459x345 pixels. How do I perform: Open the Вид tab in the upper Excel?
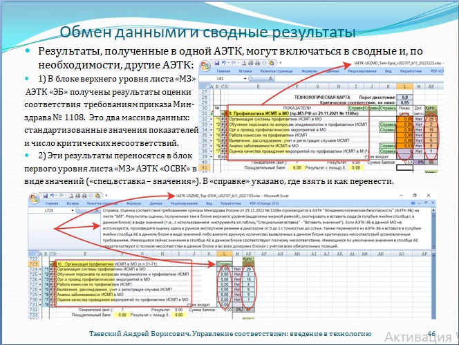pyautogui.click(x=388, y=71)
